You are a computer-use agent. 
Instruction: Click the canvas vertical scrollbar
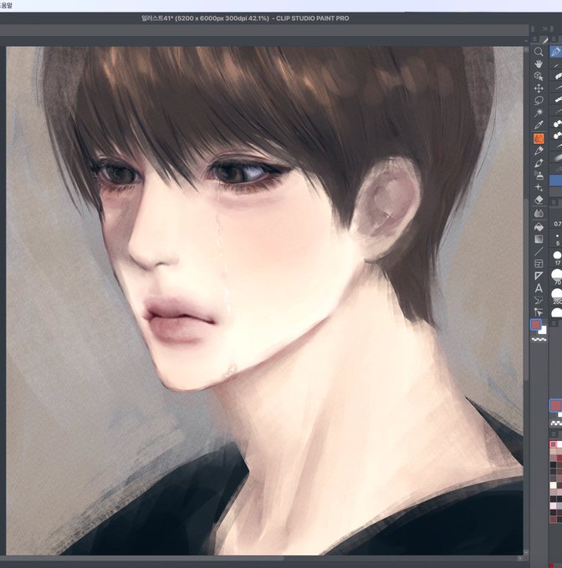526,290
